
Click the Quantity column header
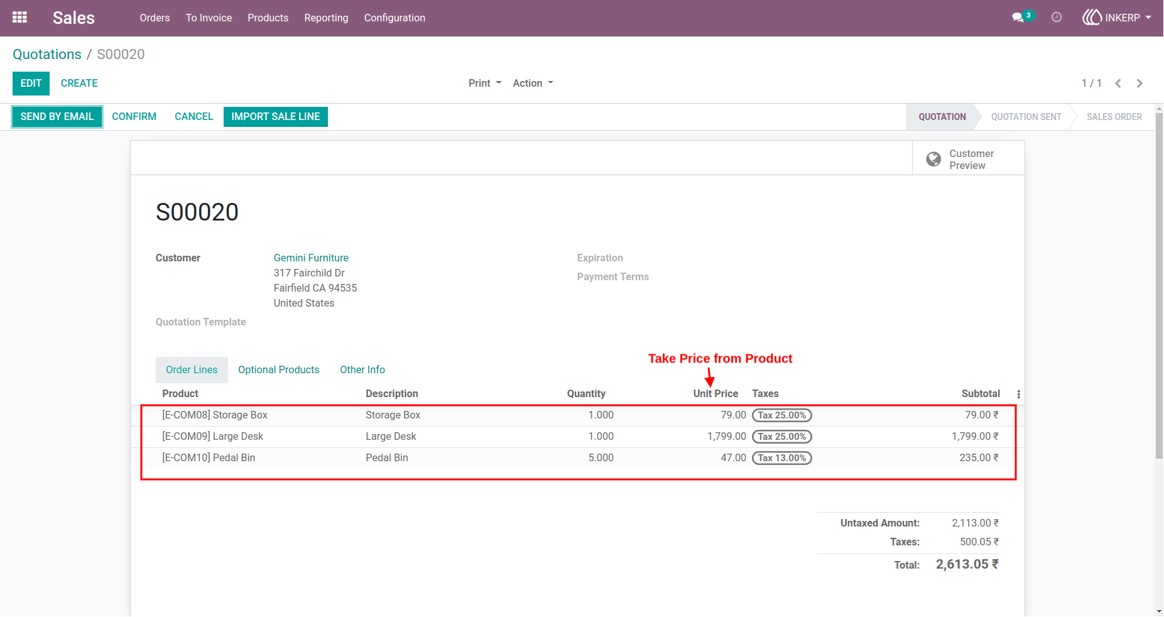(586, 394)
